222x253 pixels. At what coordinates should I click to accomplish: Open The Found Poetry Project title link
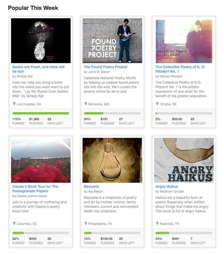pos(105,67)
